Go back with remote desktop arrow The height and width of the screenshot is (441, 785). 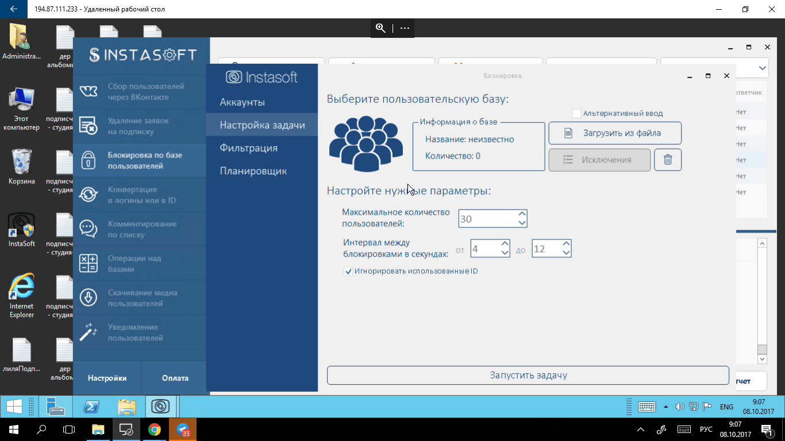click(14, 9)
